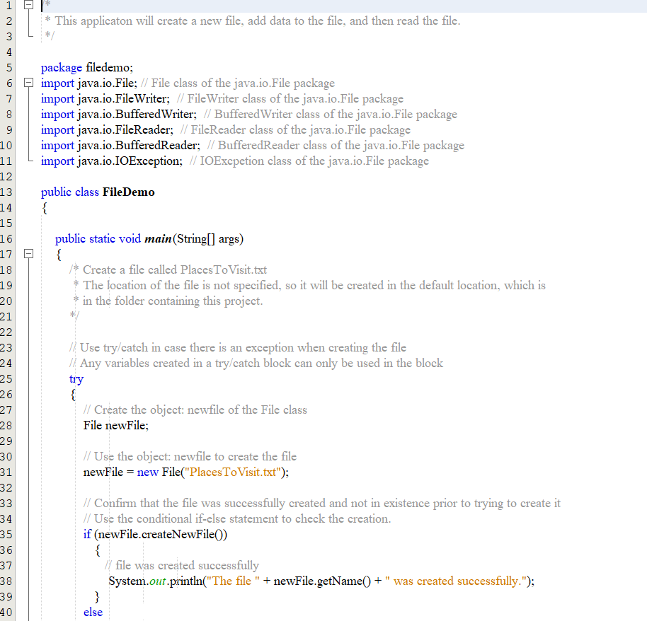Click comment 'Create a file called PlacesToVisit.txt'
The image size is (647, 621).
click(175, 270)
